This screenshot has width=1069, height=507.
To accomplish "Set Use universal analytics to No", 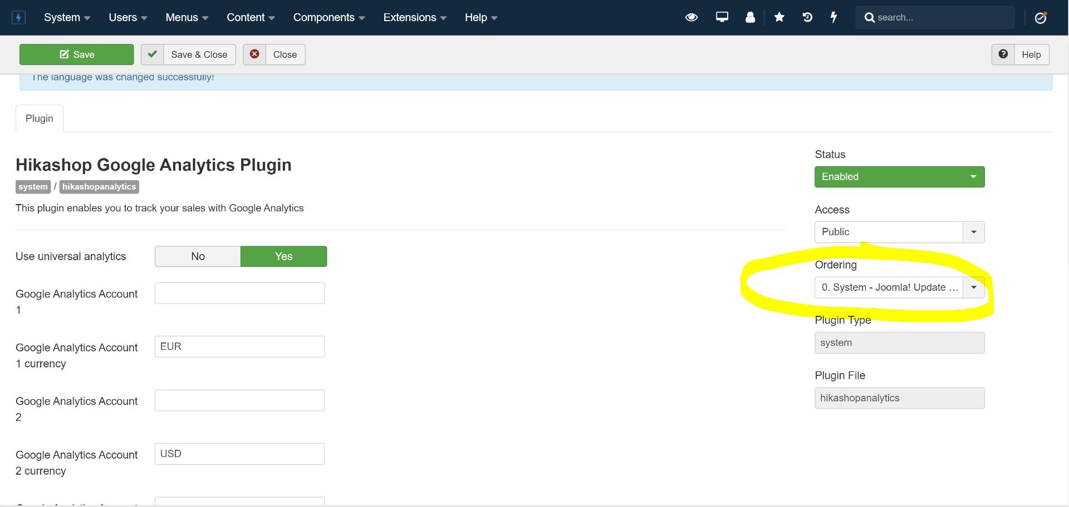I will click(198, 256).
